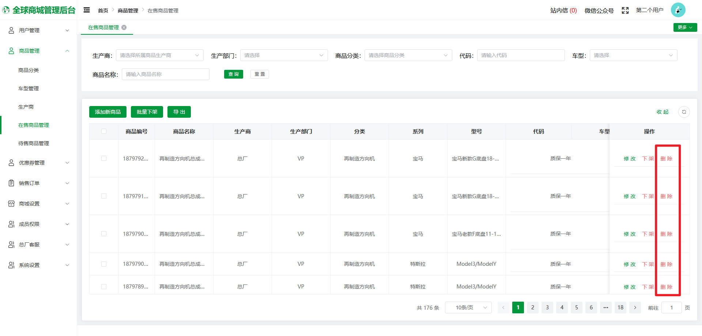The width and height of the screenshot is (702, 336).
Task: Click the 商城设置 store icon
Action: (11, 204)
